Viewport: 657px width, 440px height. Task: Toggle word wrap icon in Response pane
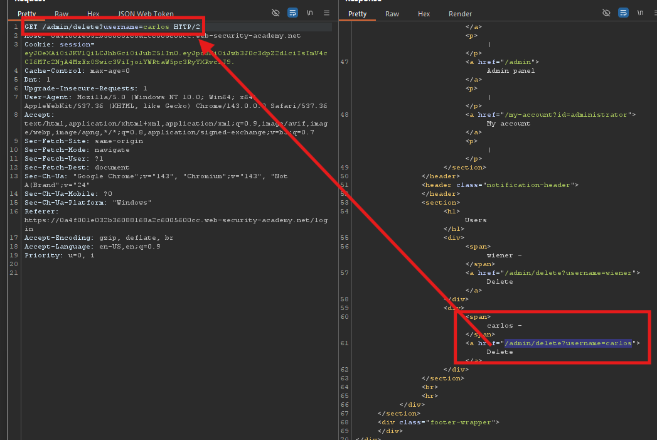[623, 13]
